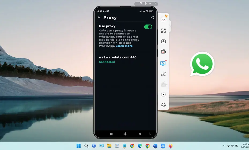This screenshot has height=150, width=249.
Task: Click the greyed keyboard icon in sidebar
Action: click(163, 85)
